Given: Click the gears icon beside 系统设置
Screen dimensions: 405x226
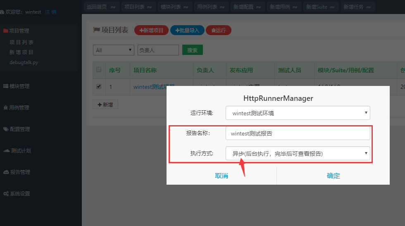Looking at the screenshot, I should pos(6,194).
